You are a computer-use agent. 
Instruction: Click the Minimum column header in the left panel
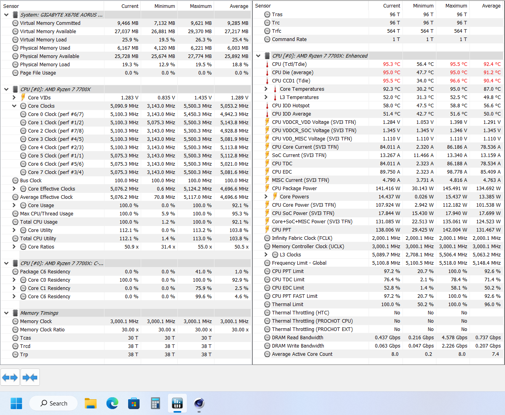[159, 6]
